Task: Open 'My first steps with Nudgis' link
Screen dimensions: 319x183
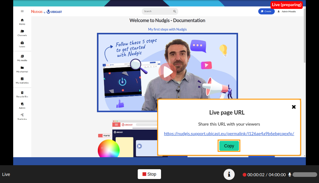Action: 167,29
